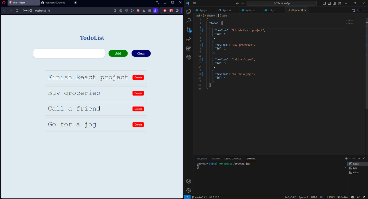Switch to localhost:3000/todo browser tab

[x=55, y=3]
